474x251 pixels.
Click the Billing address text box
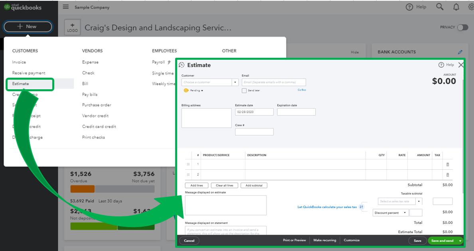point(206,118)
